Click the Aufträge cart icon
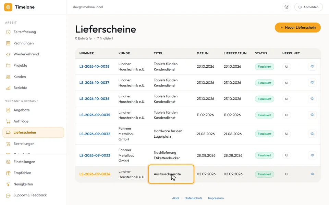Viewport: 329px width, 205px height. click(x=8, y=121)
